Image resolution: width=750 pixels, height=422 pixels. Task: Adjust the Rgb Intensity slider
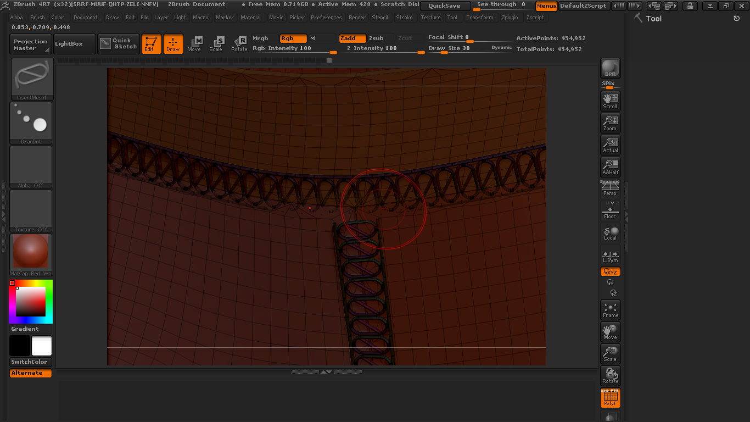tap(294, 48)
